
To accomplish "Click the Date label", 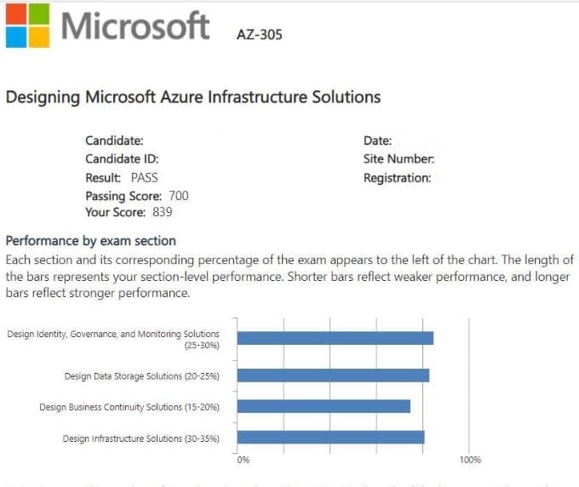I will click(377, 140).
